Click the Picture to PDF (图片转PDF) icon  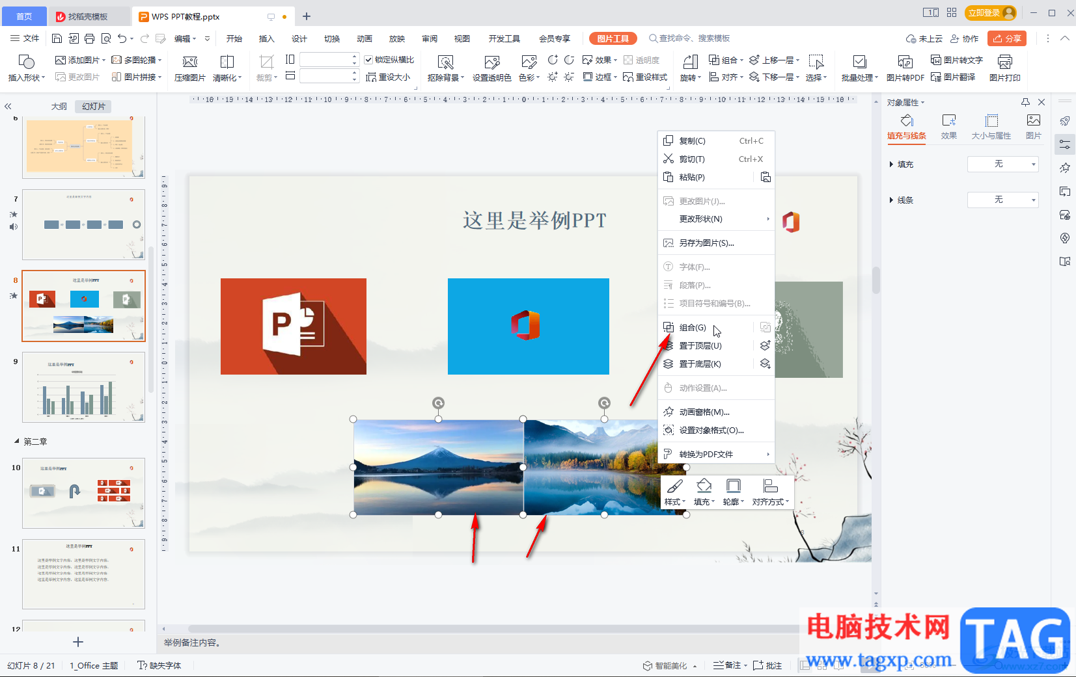click(x=905, y=62)
